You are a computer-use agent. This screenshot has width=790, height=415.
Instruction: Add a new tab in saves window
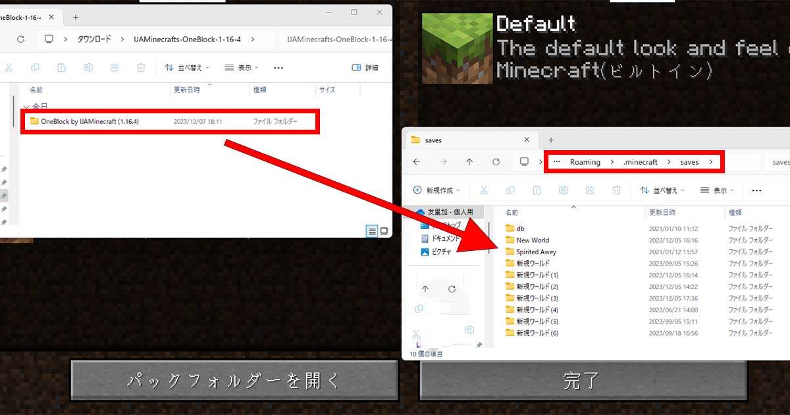click(x=551, y=140)
